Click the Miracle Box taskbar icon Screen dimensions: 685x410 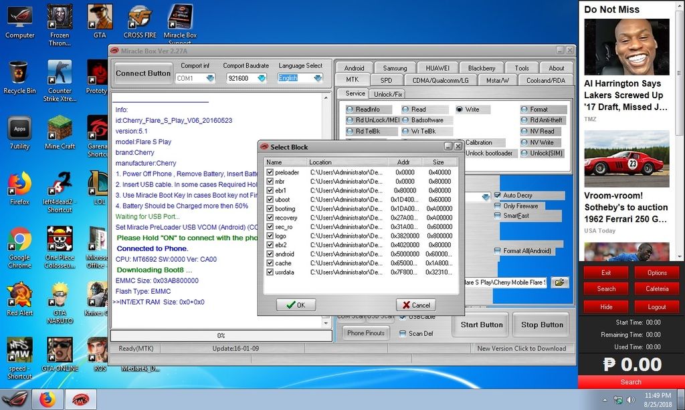pyautogui.click(x=80, y=399)
